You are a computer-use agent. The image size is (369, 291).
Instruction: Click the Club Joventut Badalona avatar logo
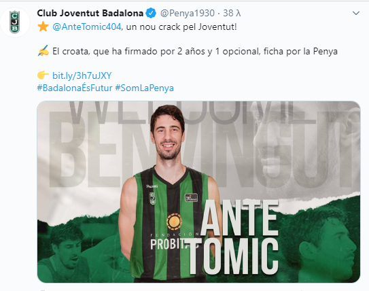[14, 22]
